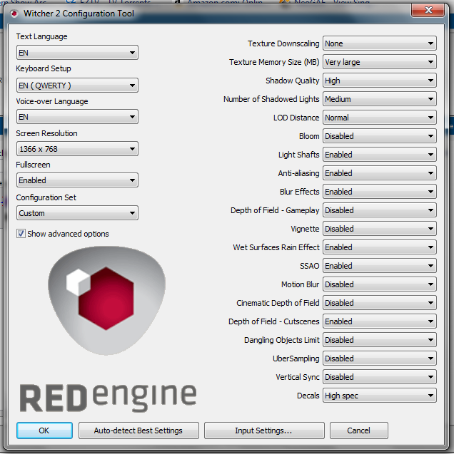Click Auto-detect Best Settings button

coord(138,430)
